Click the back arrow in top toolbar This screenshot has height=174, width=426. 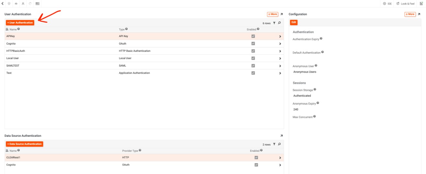[x=3, y=4]
